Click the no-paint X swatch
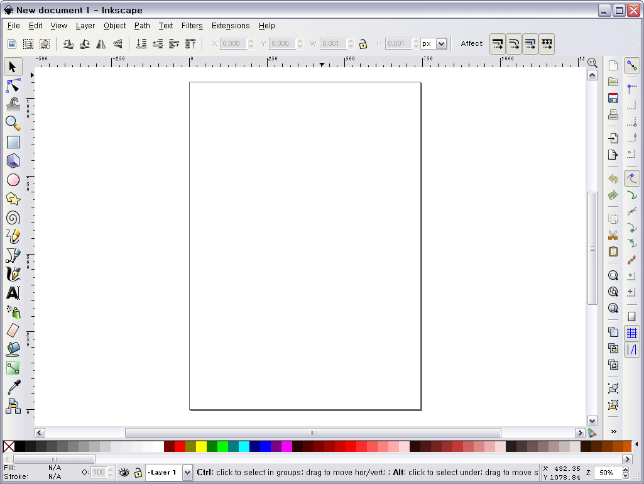 (9, 446)
